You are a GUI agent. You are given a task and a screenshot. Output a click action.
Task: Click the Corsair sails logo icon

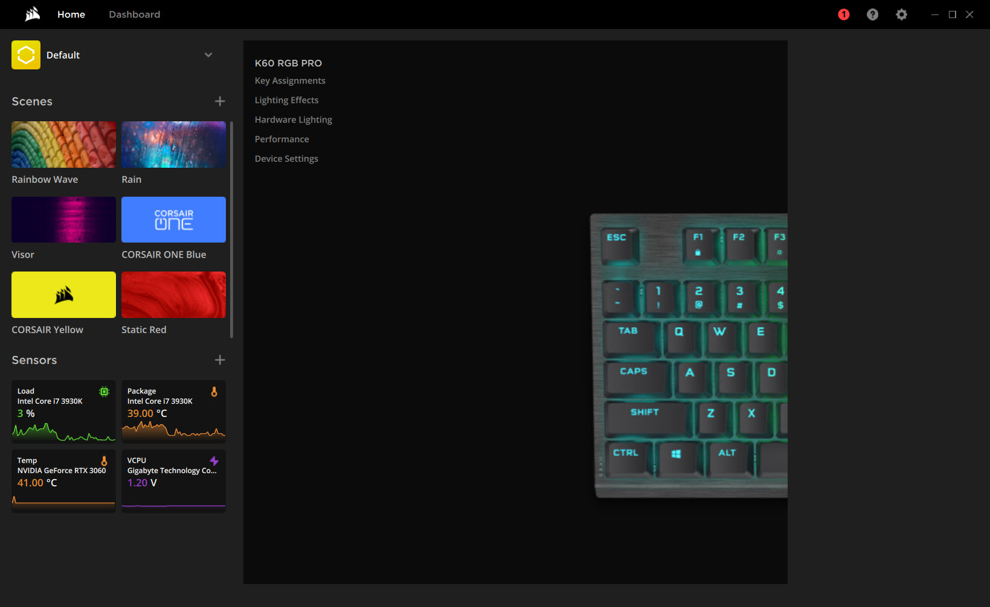click(33, 14)
